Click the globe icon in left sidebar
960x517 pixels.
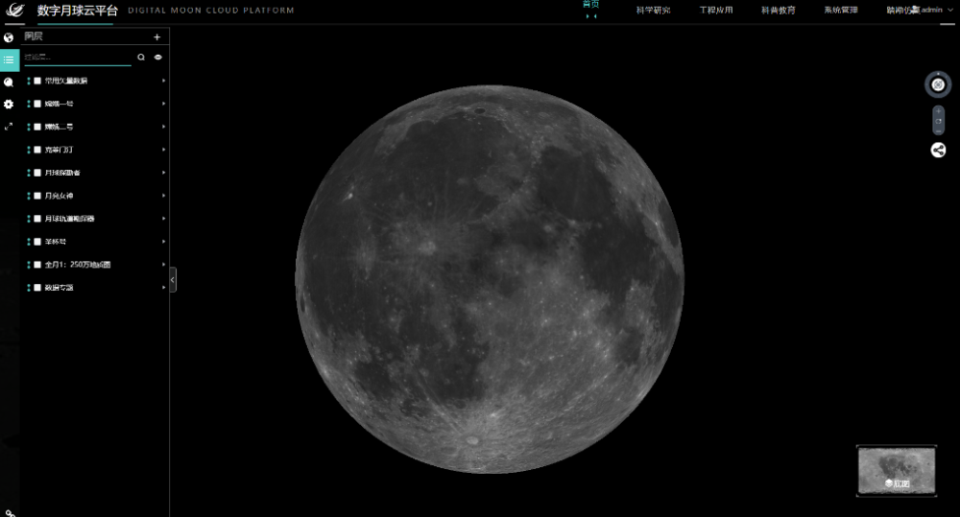point(9,37)
